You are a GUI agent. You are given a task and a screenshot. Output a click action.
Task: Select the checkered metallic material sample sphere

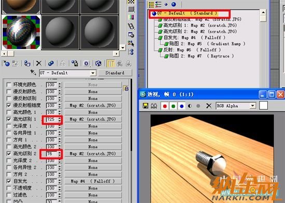(21, 32)
